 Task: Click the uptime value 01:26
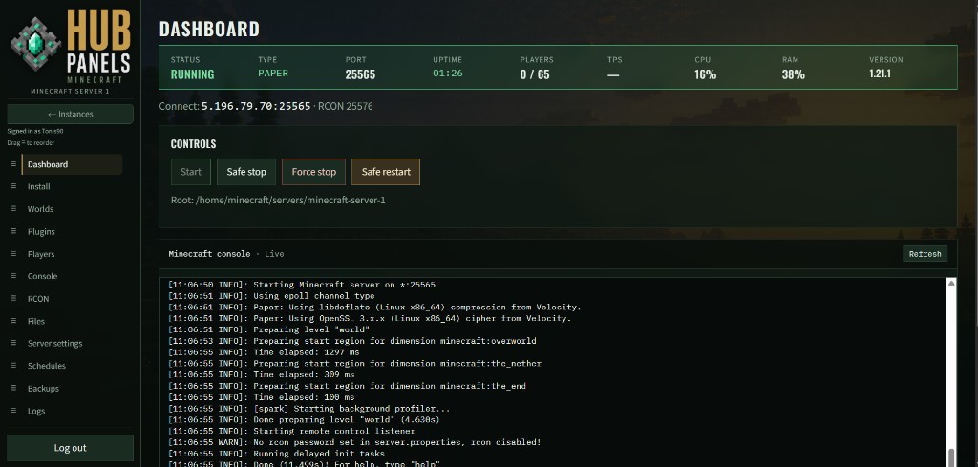448,74
